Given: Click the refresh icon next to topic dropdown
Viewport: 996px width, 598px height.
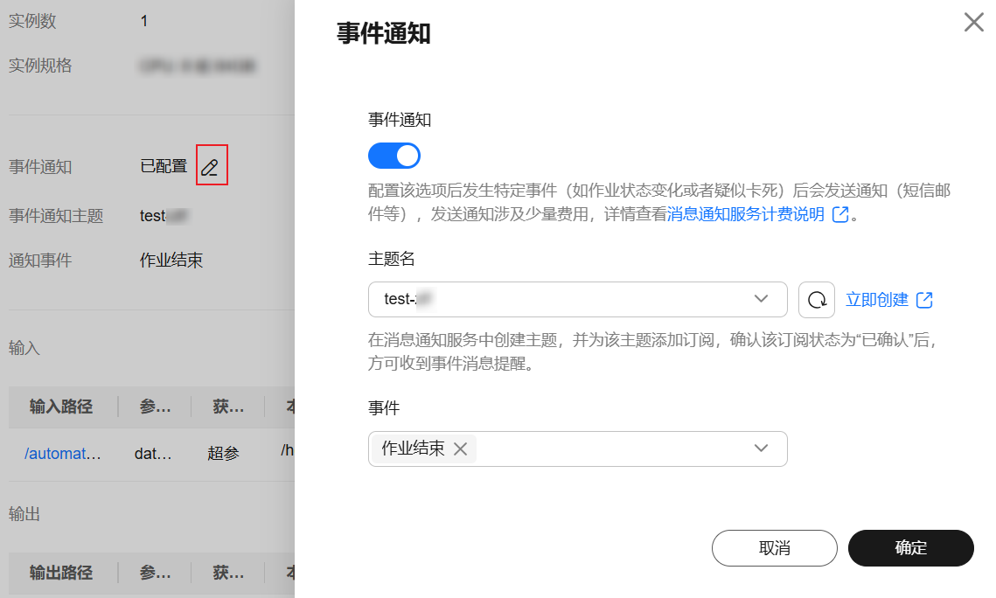Looking at the screenshot, I should 816,300.
